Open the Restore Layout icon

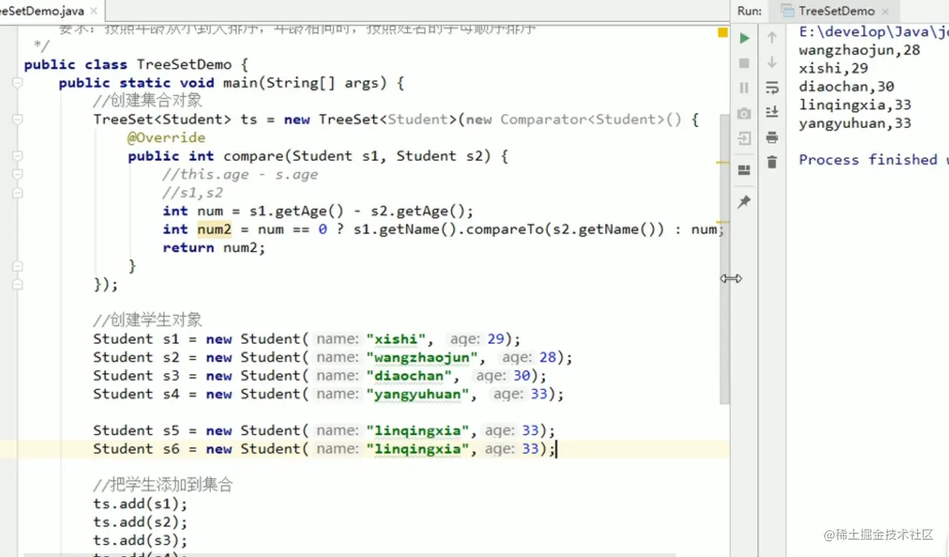pyautogui.click(x=744, y=170)
